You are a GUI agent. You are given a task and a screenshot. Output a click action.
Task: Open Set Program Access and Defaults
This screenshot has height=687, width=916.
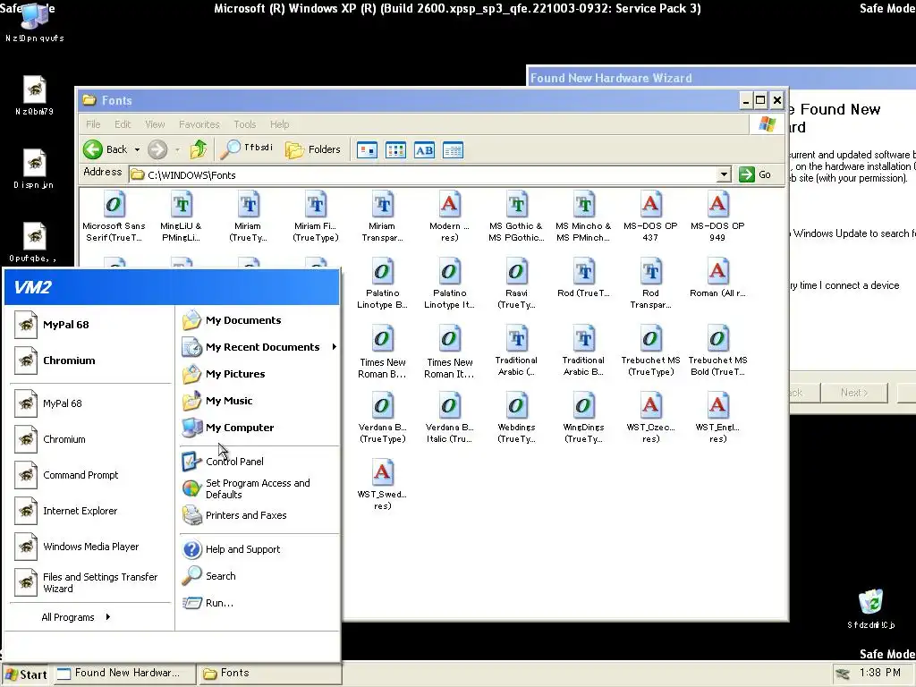[x=259, y=488]
